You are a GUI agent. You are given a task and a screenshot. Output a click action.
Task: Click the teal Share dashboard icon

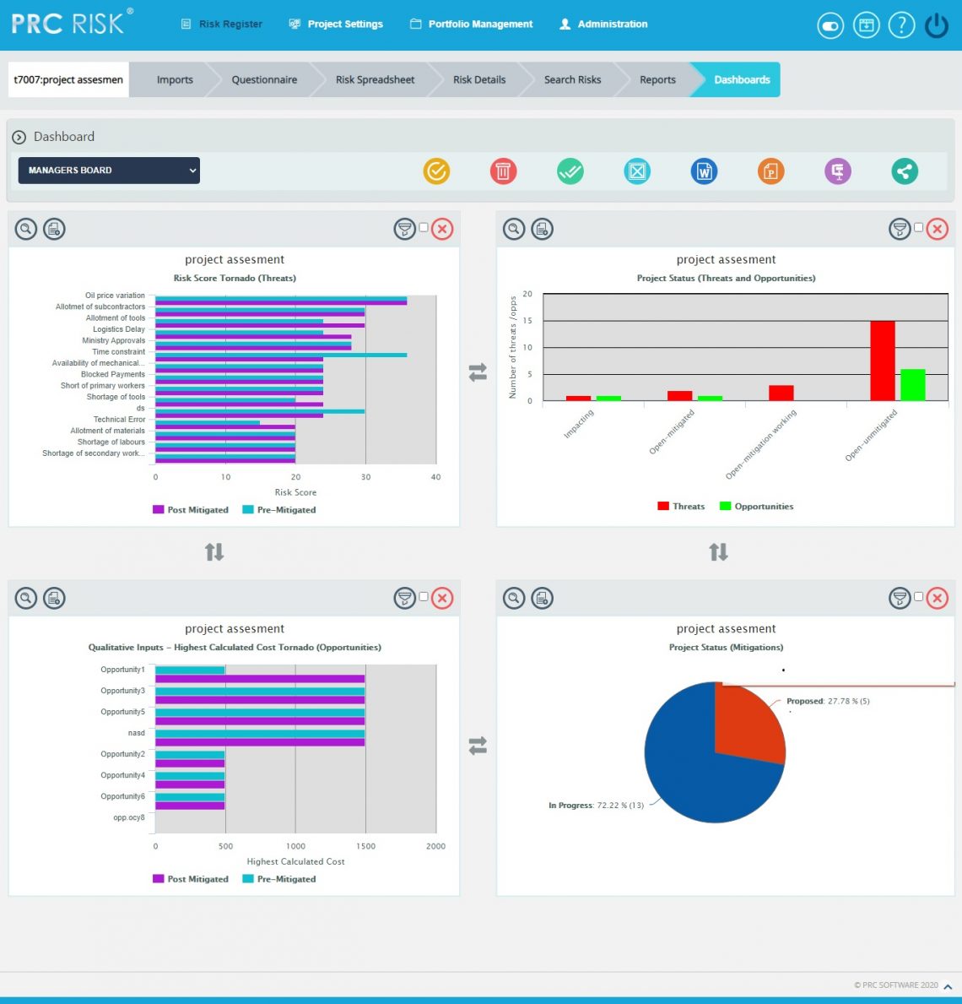coord(905,171)
